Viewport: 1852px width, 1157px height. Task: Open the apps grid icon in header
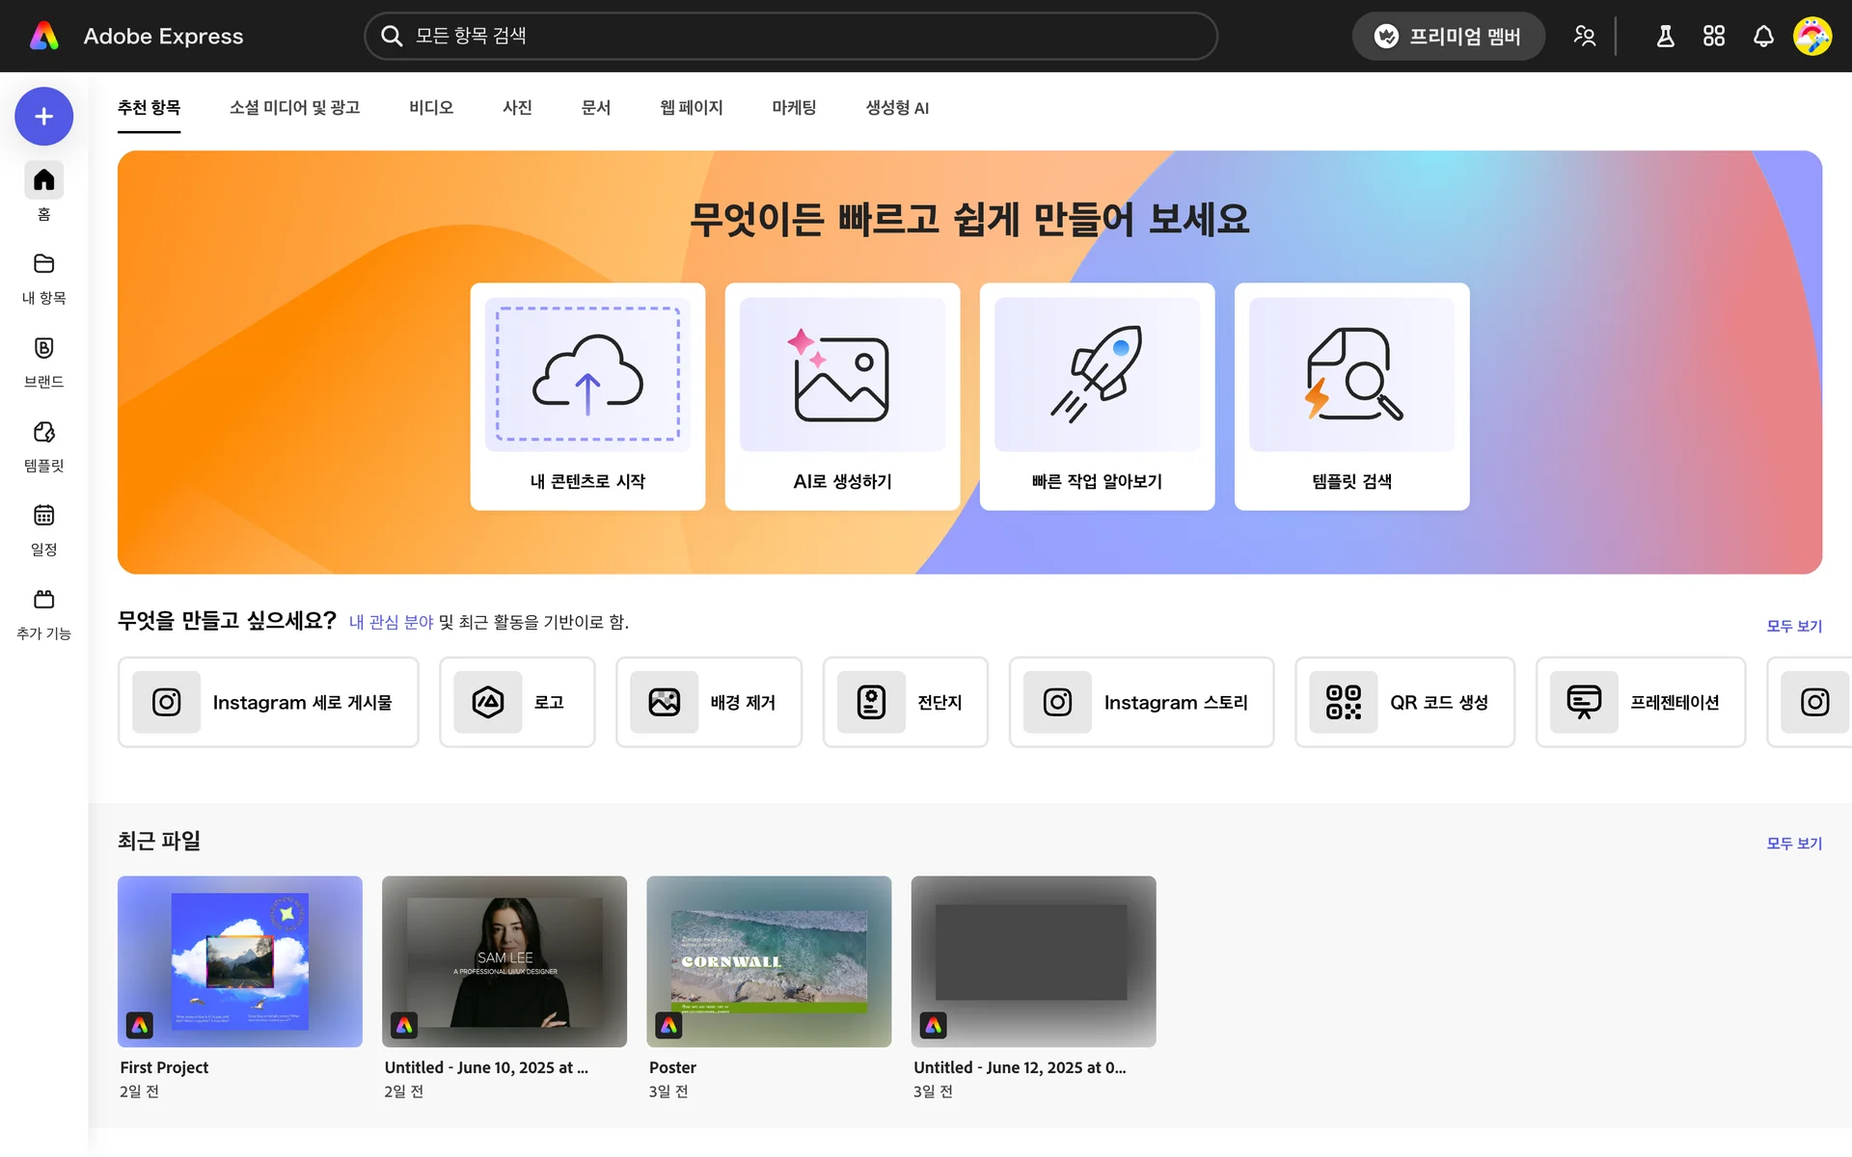1714,37
